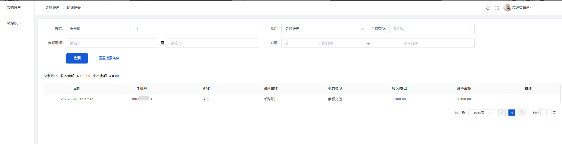
Task: Expand the 会员ID search type dropdown
Action: tap(98, 29)
